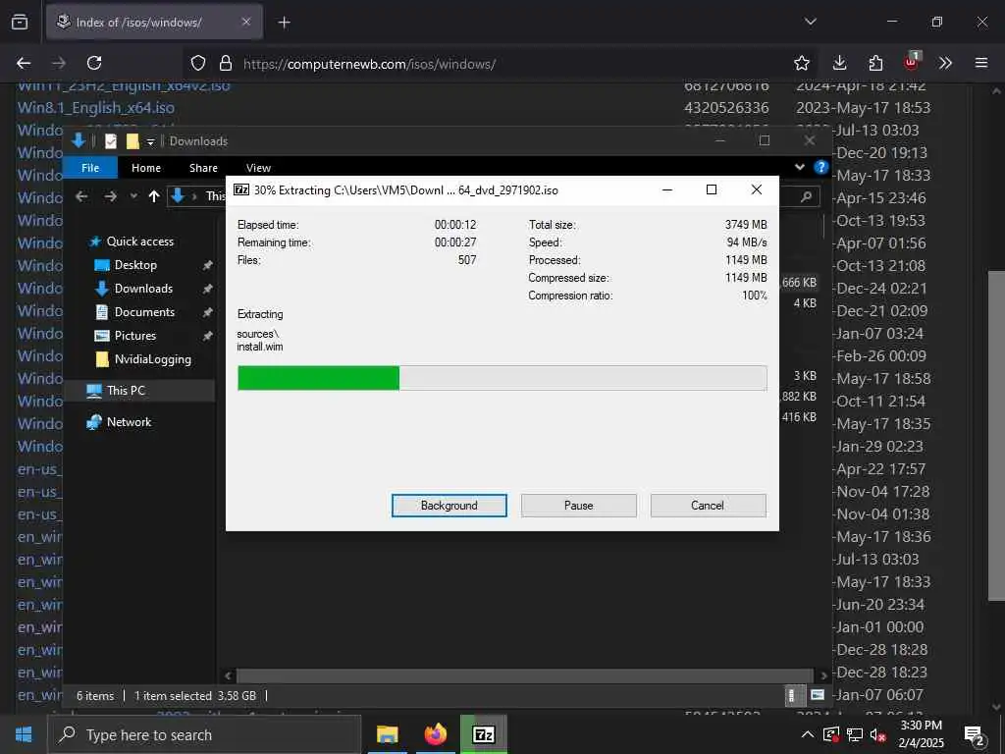Switch to the Home ribbon tab
This screenshot has width=1005, height=754.
[146, 167]
